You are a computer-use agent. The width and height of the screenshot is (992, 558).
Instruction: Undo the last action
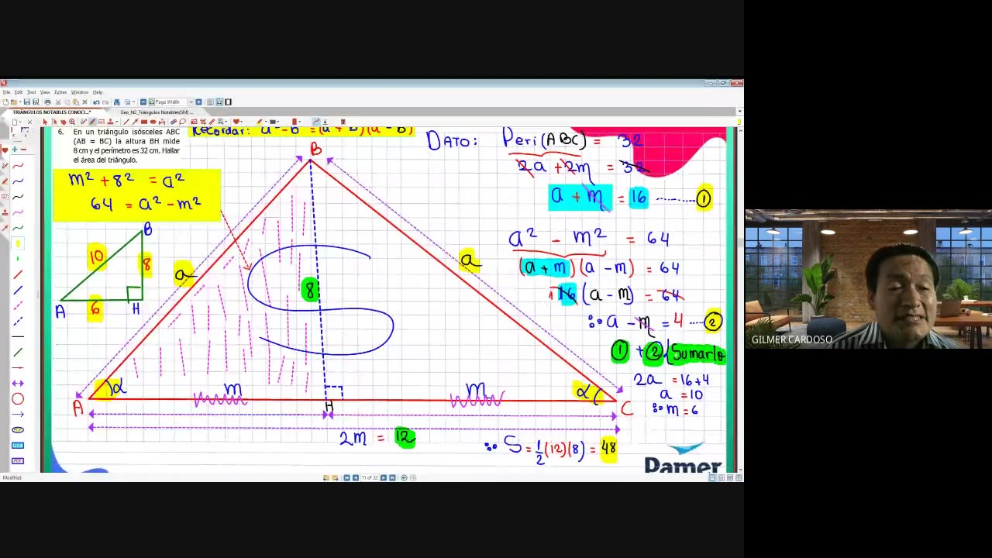point(96,102)
